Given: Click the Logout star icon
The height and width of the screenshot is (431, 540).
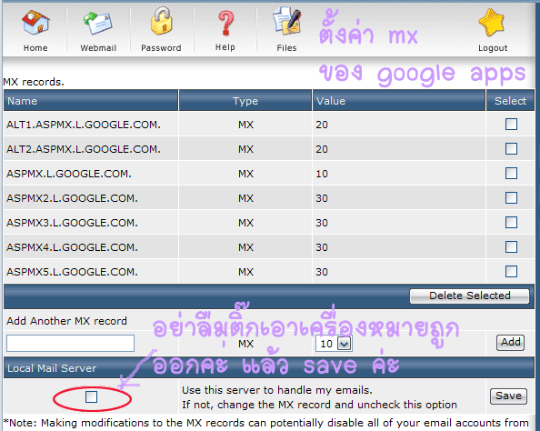Looking at the screenshot, I should click(x=492, y=23).
